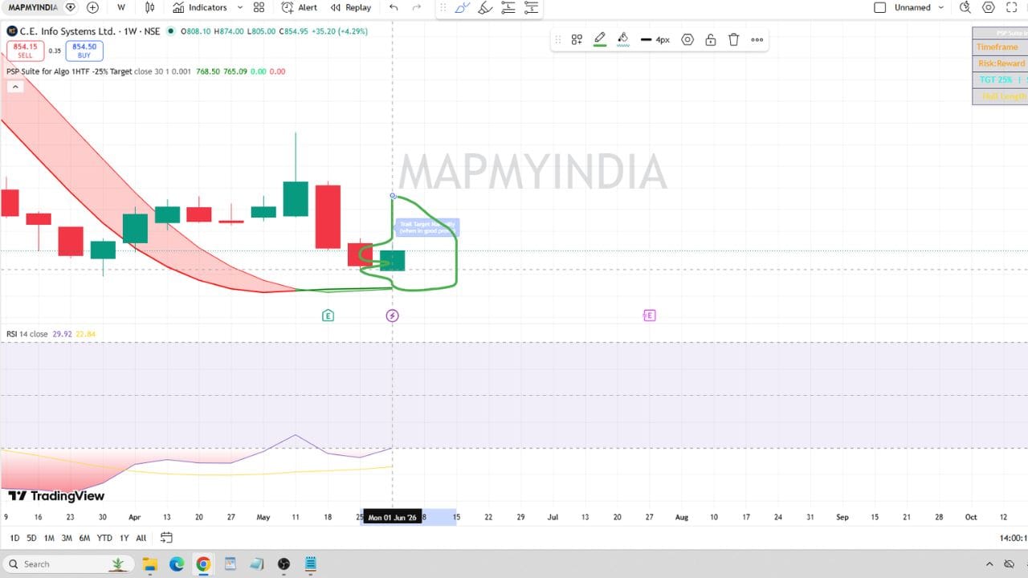Switch range to 1D
This screenshot has height=578, width=1028.
[14, 538]
